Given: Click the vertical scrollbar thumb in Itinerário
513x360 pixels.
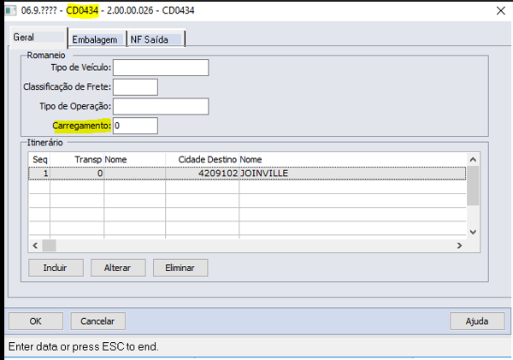Looking at the screenshot, I should coord(473,186).
